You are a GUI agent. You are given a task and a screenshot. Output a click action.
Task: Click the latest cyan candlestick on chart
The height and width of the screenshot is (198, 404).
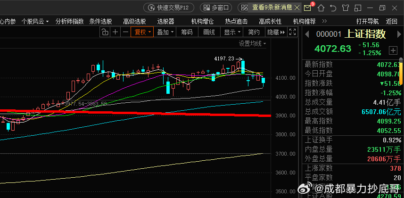click(x=264, y=81)
